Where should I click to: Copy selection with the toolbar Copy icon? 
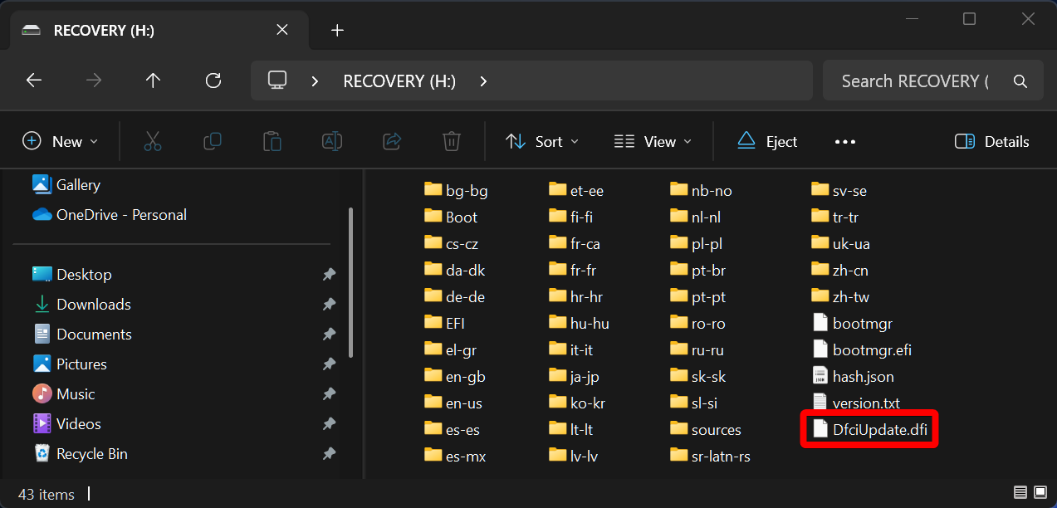[x=213, y=141]
